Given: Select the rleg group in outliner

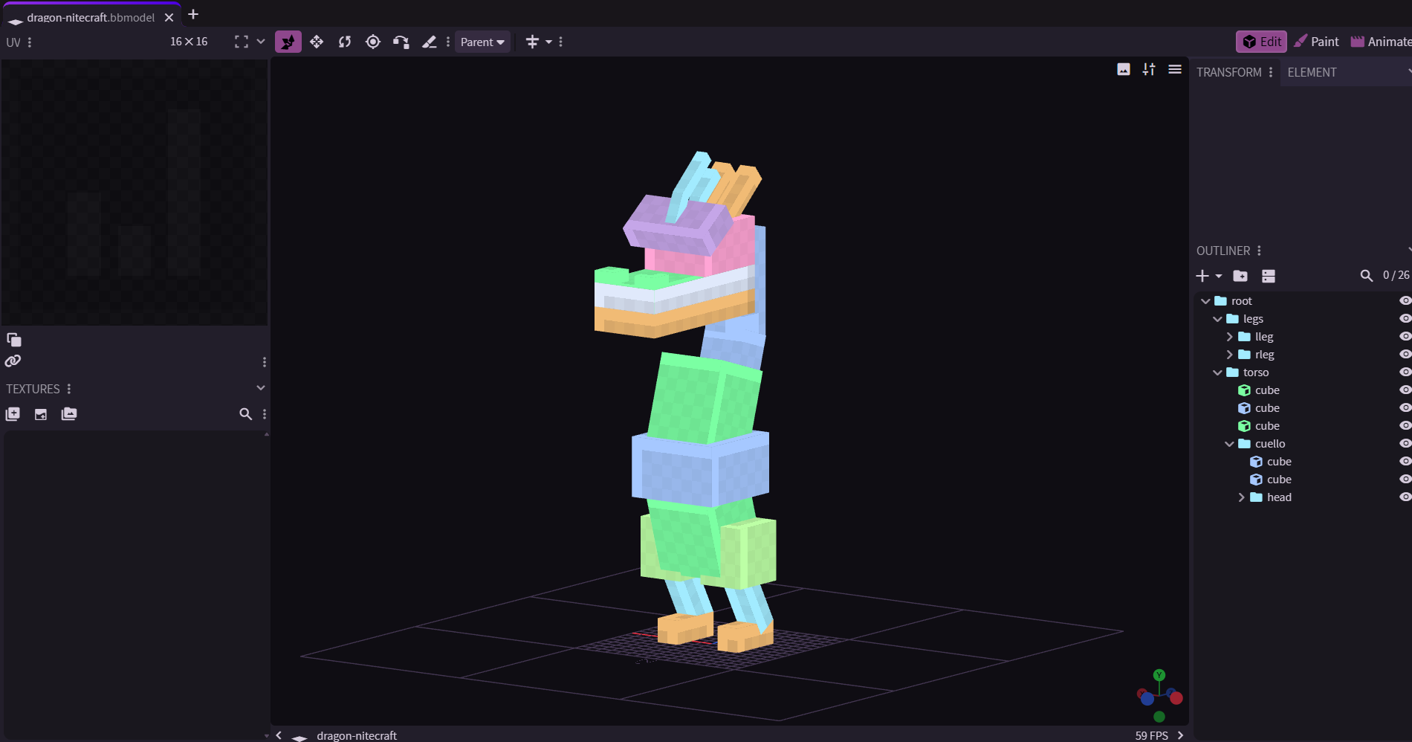Looking at the screenshot, I should tap(1264, 354).
